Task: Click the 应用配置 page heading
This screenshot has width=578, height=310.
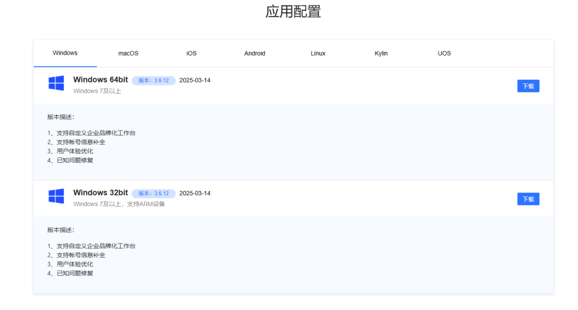Action: pos(293,11)
